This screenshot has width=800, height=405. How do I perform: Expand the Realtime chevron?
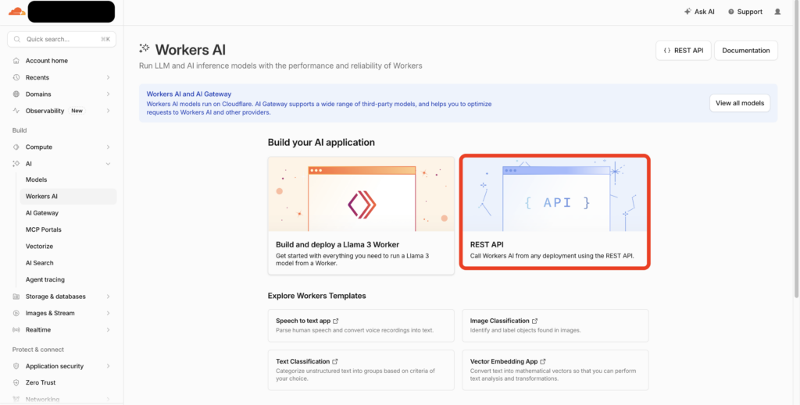tap(108, 329)
